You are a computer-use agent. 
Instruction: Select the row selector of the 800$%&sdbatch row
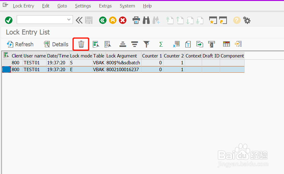pyautogui.click(x=7, y=63)
